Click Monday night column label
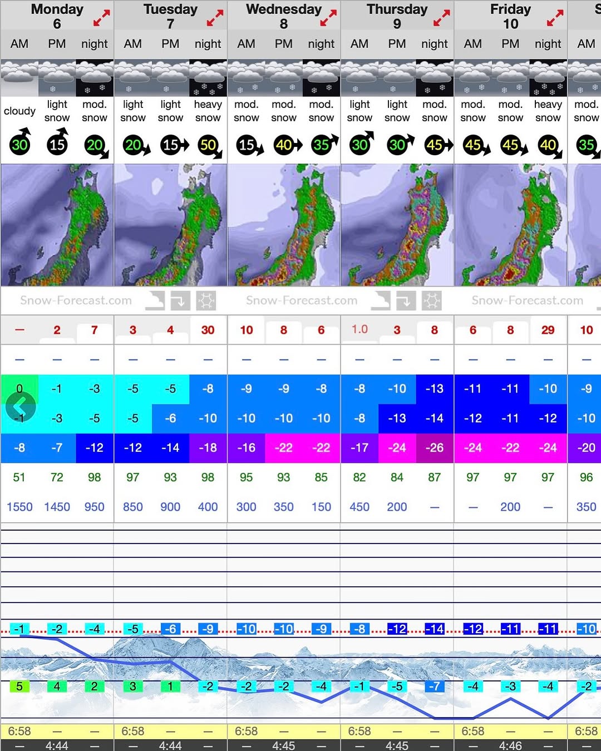 point(95,44)
